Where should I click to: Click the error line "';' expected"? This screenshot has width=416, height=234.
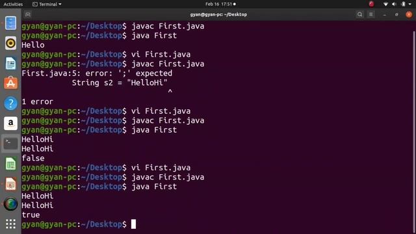click(x=97, y=73)
